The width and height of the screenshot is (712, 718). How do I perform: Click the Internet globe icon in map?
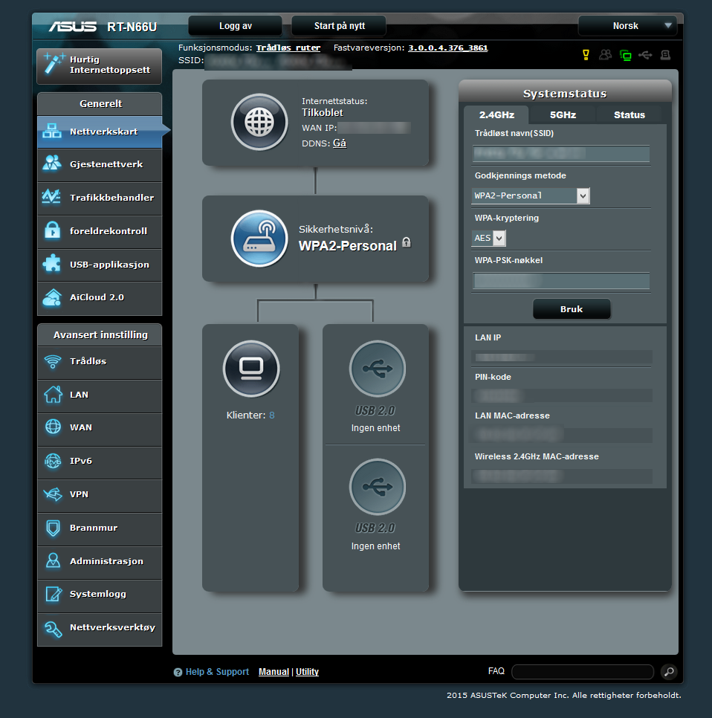coord(259,122)
